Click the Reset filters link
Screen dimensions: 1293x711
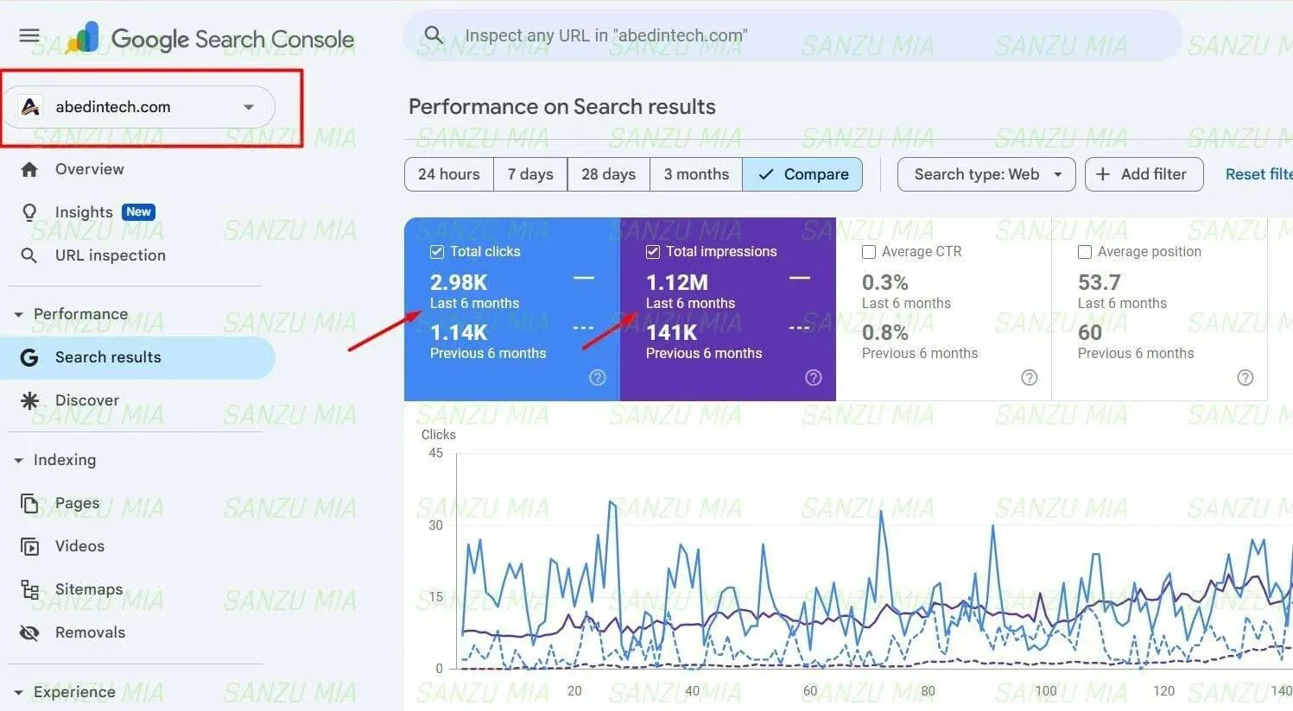click(x=1258, y=173)
